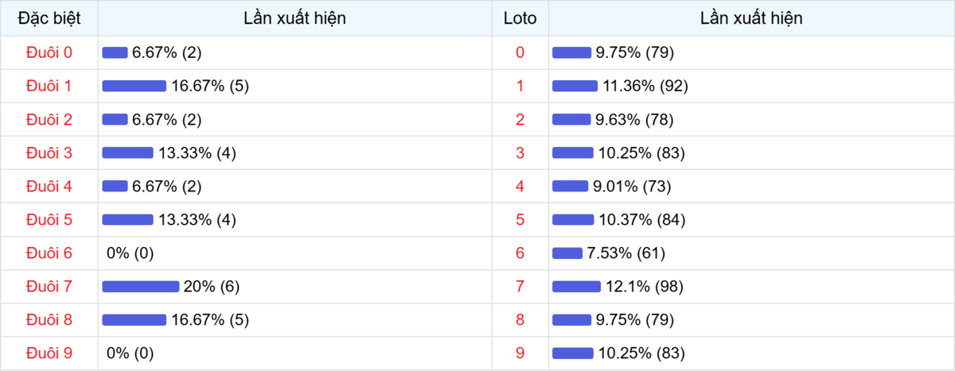
Task: Click Loto number 9
Action: click(x=520, y=353)
